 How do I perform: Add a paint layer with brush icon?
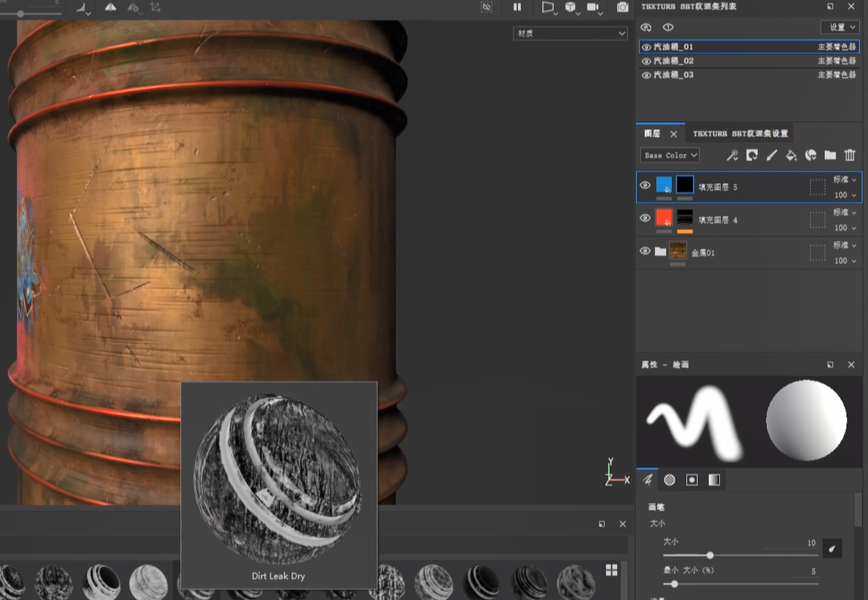[x=771, y=155]
